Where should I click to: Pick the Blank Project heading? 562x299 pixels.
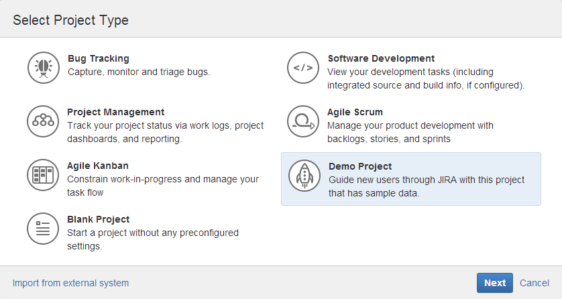point(98,219)
